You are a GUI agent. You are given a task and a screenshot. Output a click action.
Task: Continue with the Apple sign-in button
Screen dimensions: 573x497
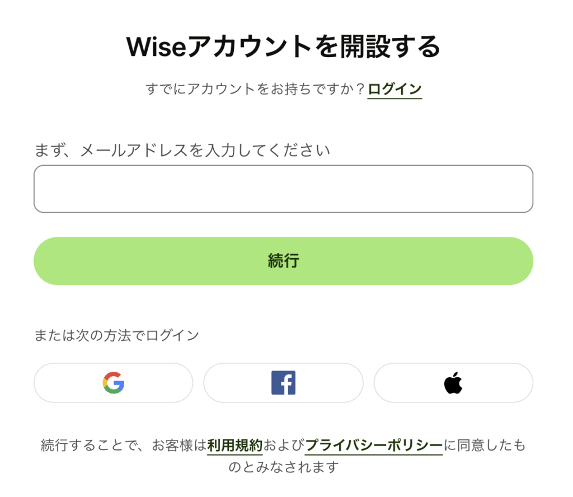[453, 383]
